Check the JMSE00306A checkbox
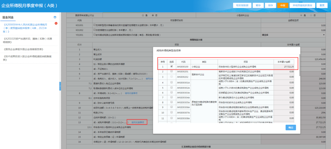 click(x=171, y=107)
